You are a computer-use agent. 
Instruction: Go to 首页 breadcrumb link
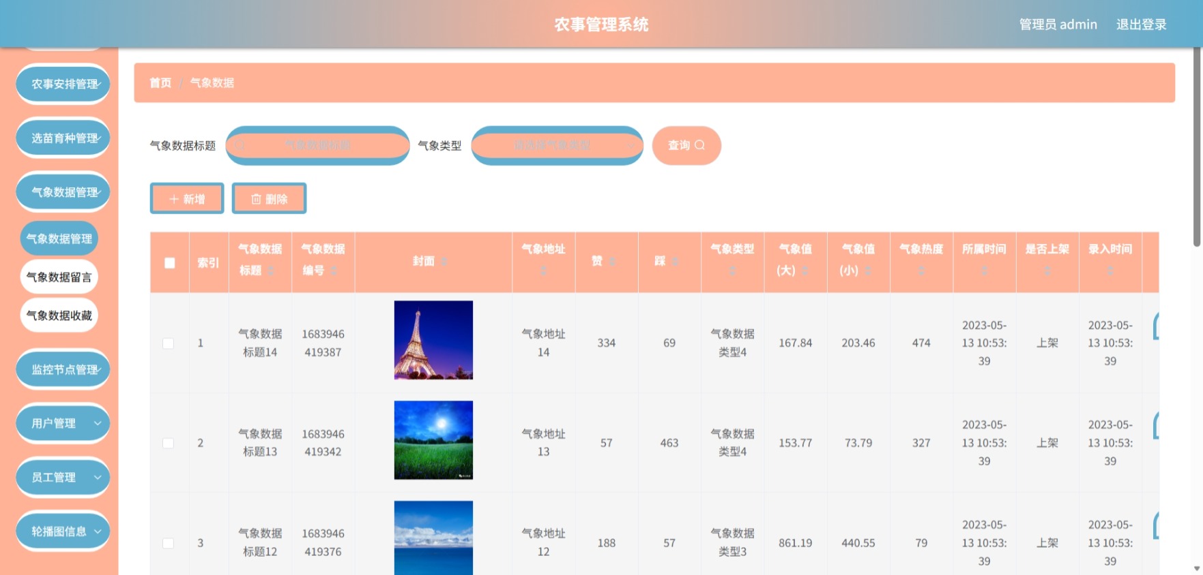tap(160, 82)
